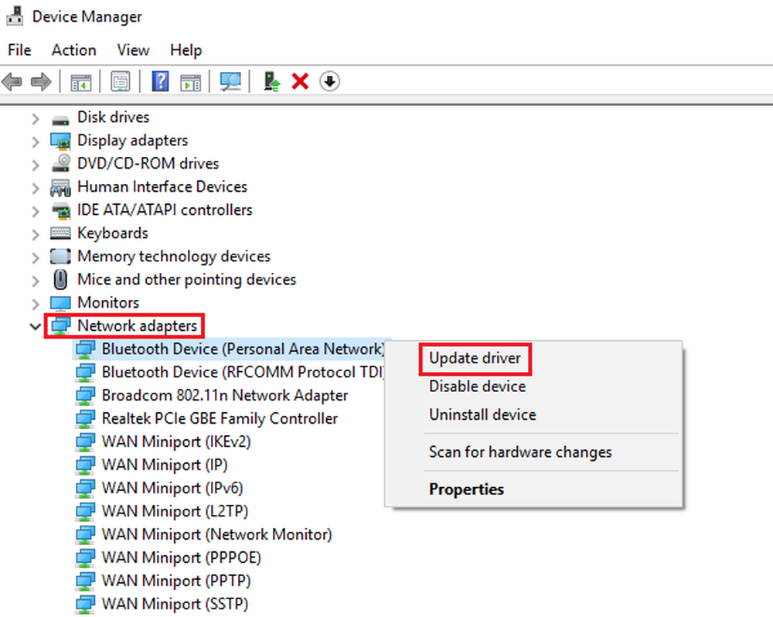Click the Keyboards label
The height and width of the screenshot is (617, 773).
[x=113, y=233]
